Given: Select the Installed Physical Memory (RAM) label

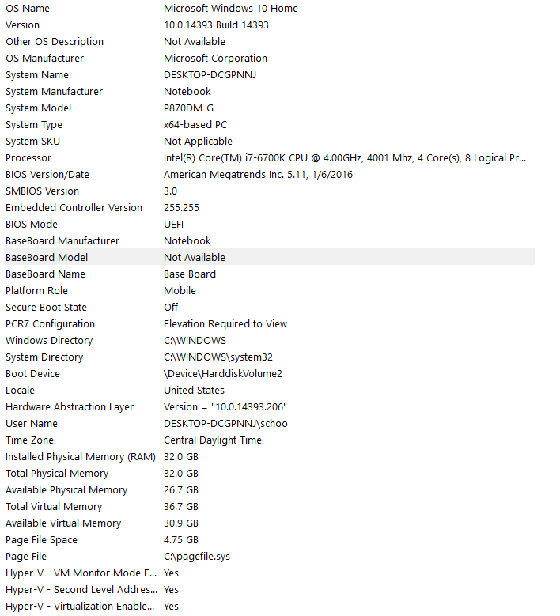Looking at the screenshot, I should 81,456.
